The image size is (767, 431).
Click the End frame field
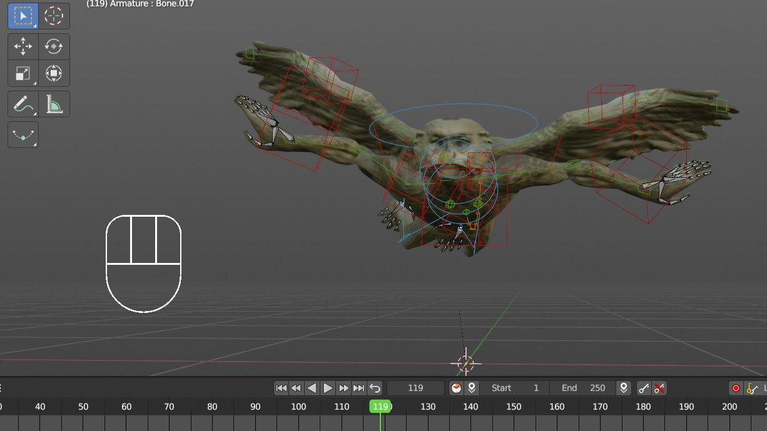click(582, 388)
